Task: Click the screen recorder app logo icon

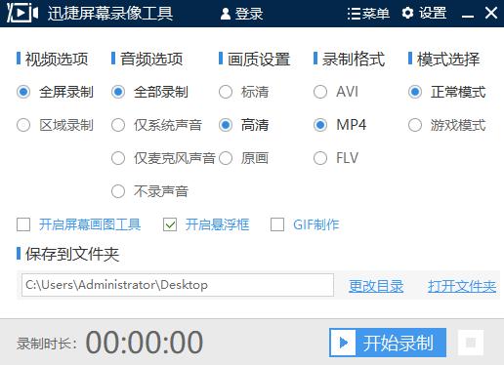Action: point(22,13)
